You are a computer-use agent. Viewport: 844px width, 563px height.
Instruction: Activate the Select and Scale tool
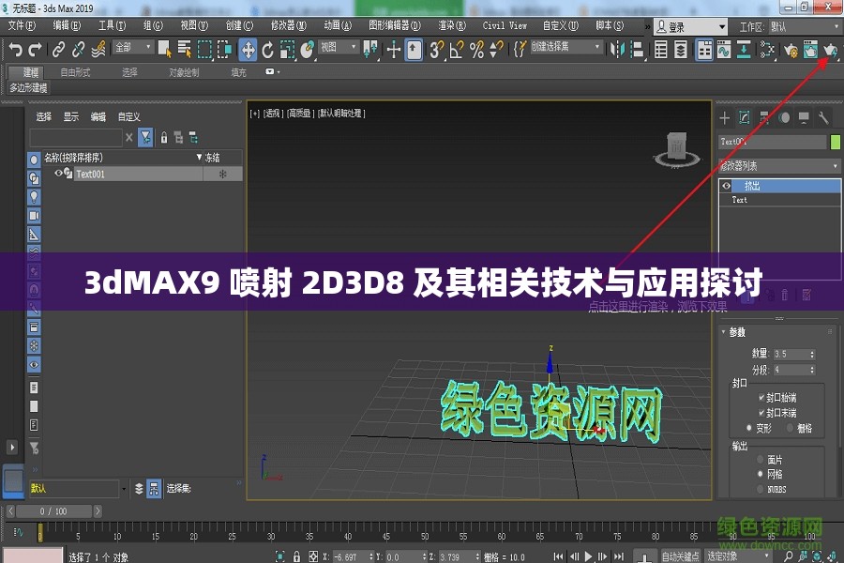tap(288, 50)
